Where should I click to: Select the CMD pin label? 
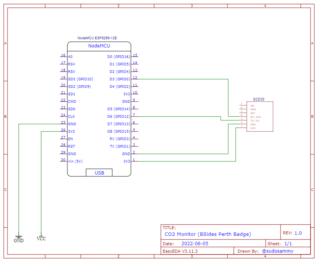(72, 102)
